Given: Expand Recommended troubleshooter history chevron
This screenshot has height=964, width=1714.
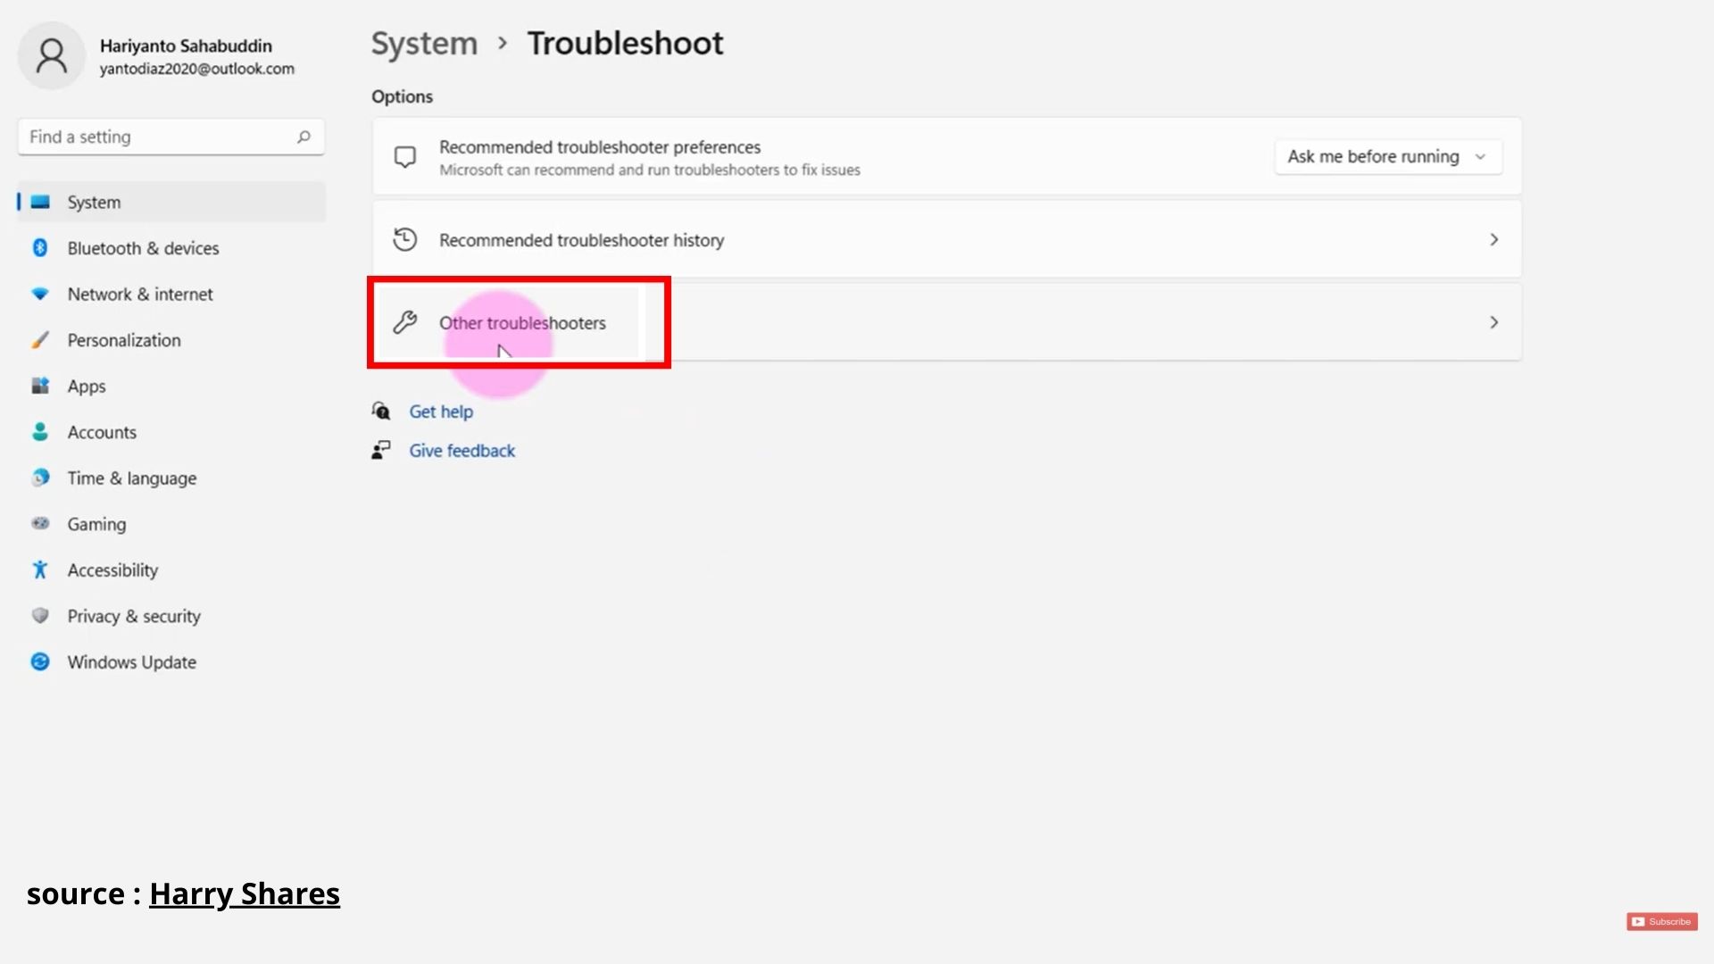Looking at the screenshot, I should [1494, 239].
